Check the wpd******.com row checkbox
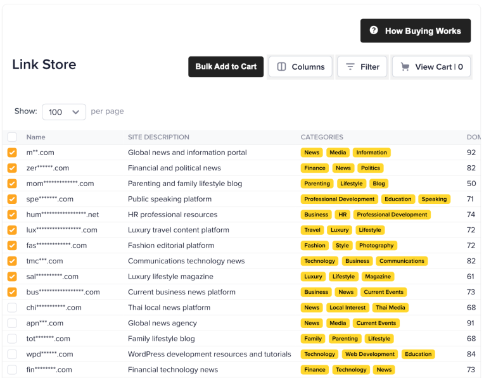 click(12, 355)
